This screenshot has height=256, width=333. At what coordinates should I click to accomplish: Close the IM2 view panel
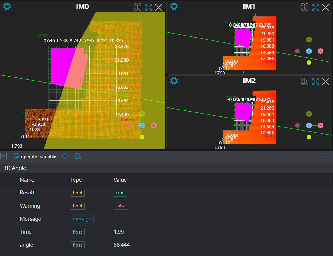(x=325, y=81)
